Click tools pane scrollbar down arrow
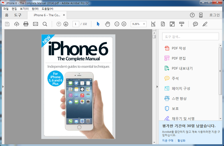 tap(220, 118)
